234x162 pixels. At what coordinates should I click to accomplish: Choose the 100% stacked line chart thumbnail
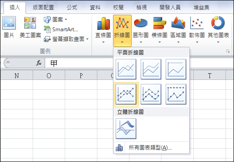click(176, 69)
